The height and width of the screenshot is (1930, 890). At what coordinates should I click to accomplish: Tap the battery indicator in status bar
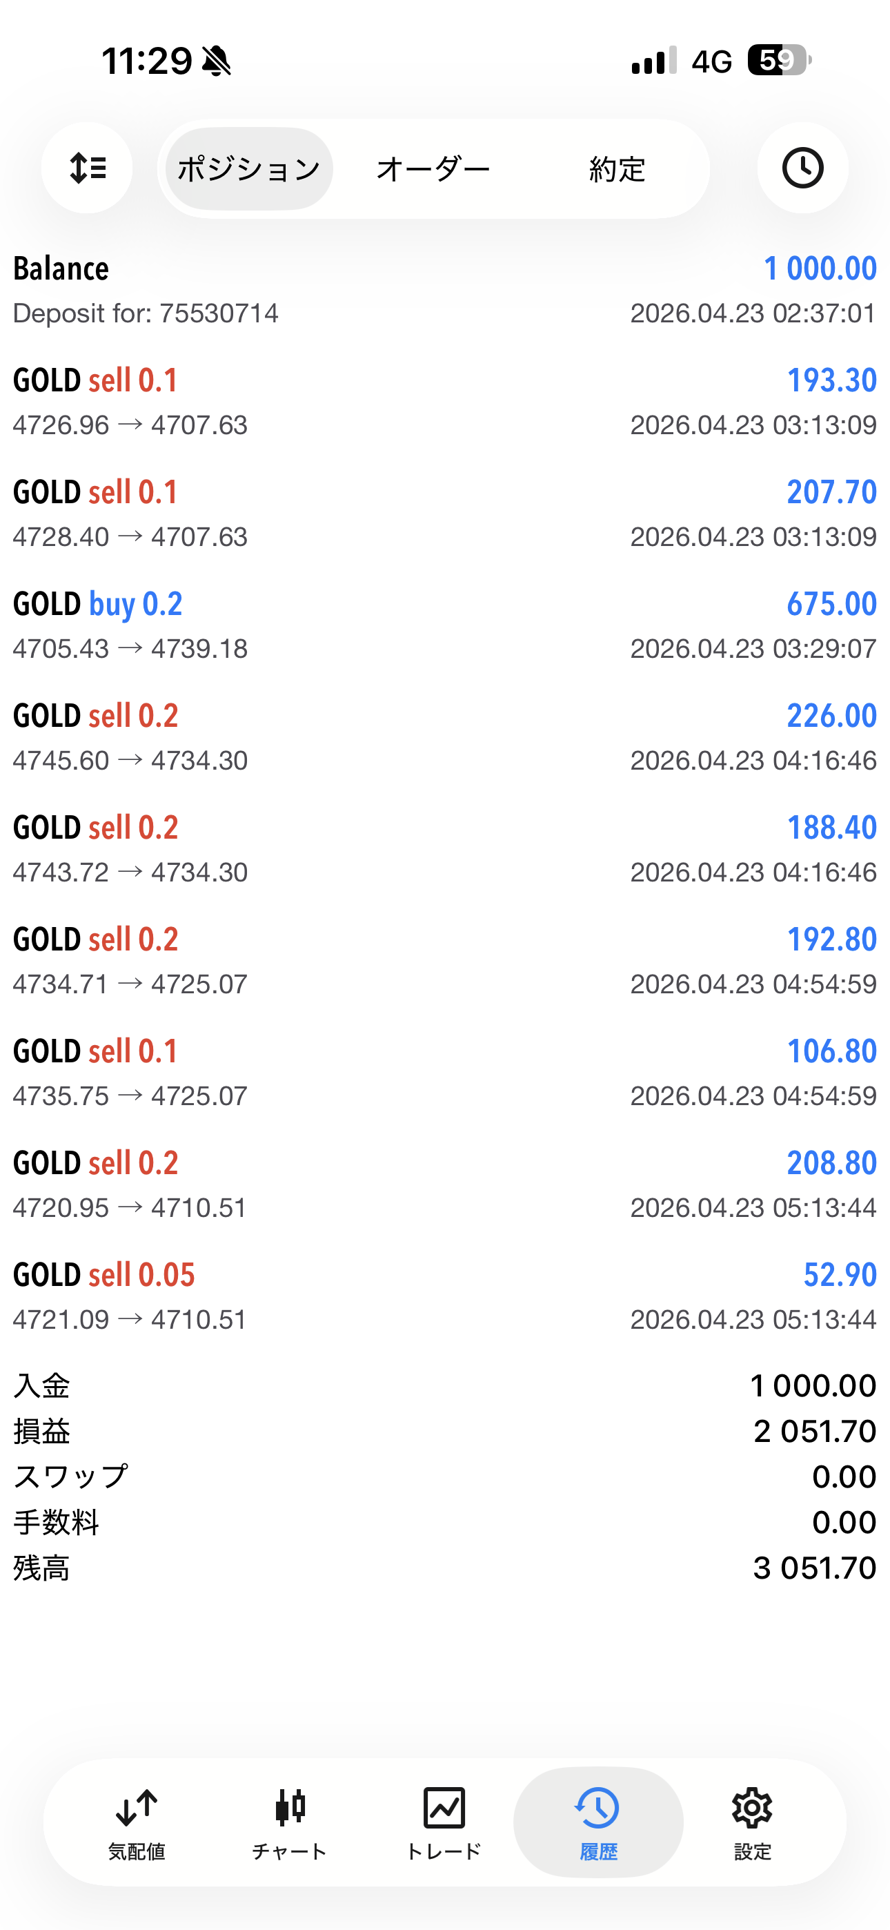click(x=779, y=60)
